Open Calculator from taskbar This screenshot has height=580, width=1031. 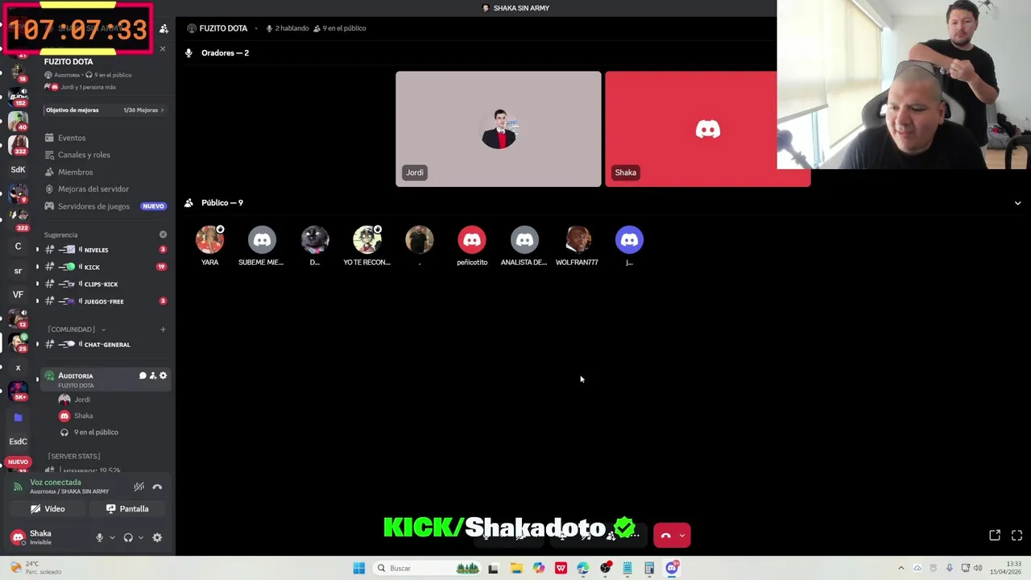(649, 568)
